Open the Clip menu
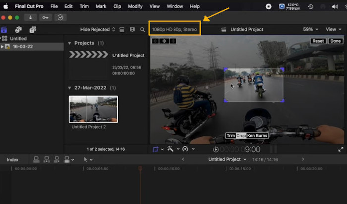 coord(117,6)
